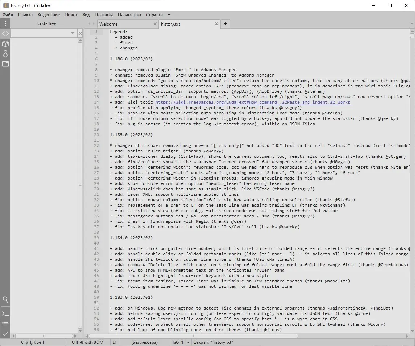Image resolution: width=415 pixels, height=346 pixels.
Task: Click the editor vertical scrollbar thumb
Action: [x=412, y=35]
